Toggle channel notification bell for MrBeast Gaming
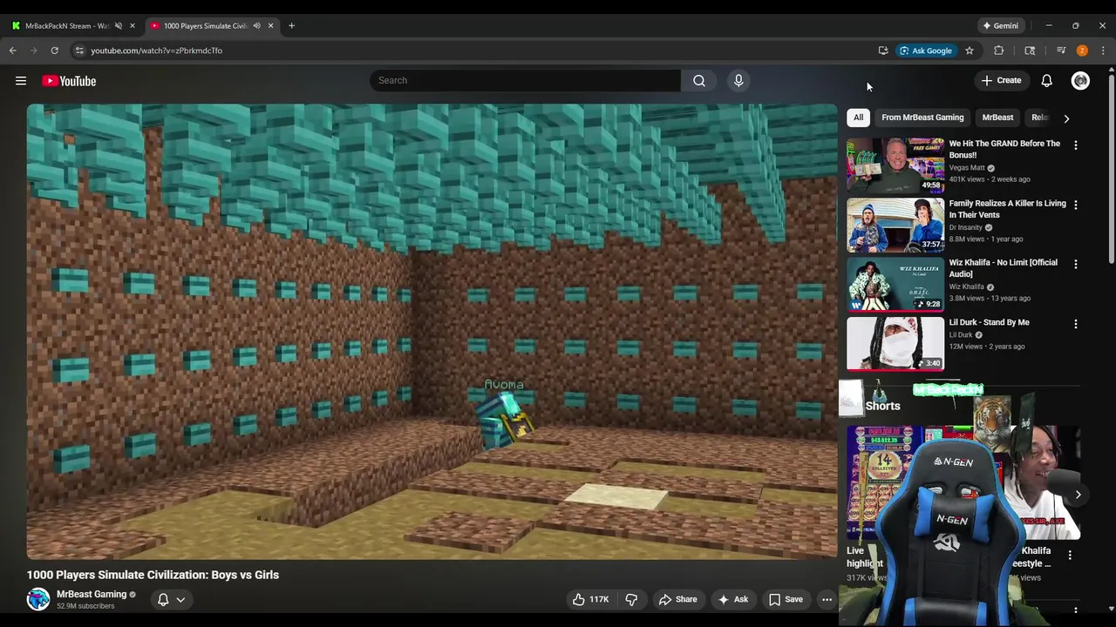The width and height of the screenshot is (1116, 627). (x=163, y=599)
